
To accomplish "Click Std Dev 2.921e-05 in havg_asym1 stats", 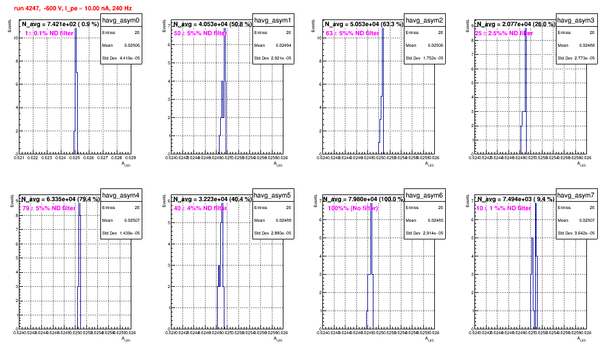I will pos(272,58).
